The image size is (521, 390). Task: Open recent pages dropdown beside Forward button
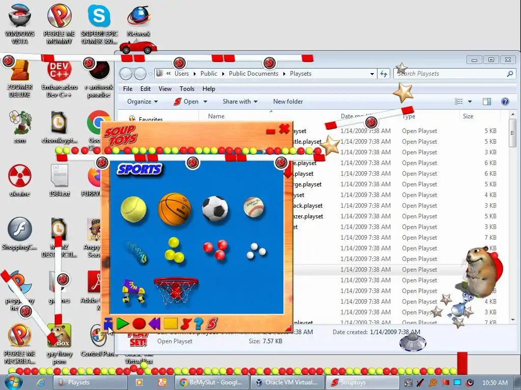[150, 74]
